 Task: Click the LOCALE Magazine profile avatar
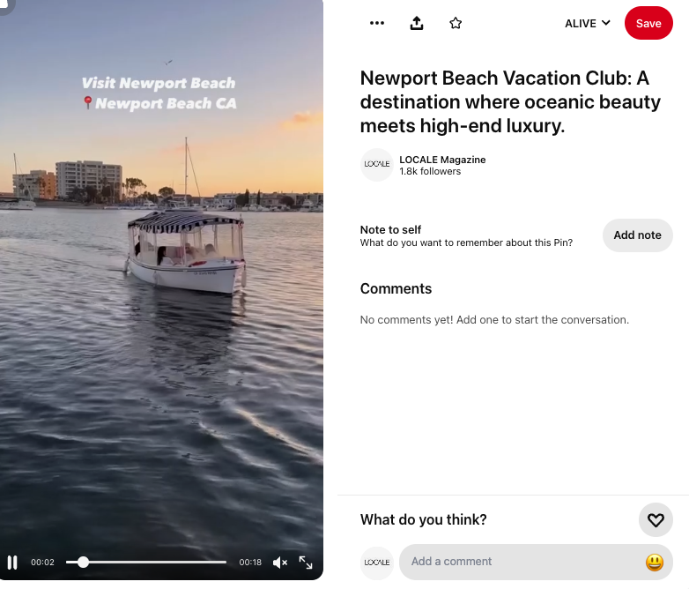376,165
